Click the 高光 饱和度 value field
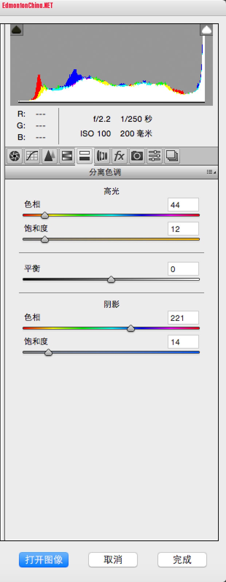The height and width of the screenshot is (582, 226). pos(183,229)
